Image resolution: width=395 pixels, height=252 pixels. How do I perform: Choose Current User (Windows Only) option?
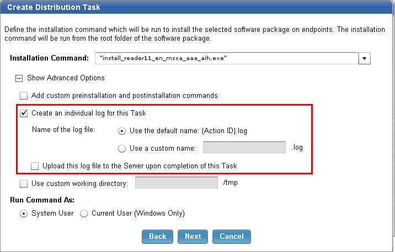pos(84,213)
